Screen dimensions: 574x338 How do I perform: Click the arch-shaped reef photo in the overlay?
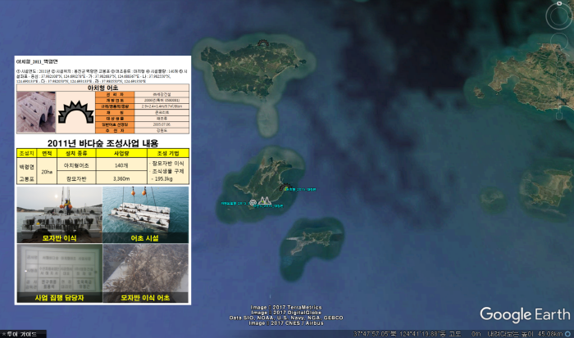pos(36,112)
